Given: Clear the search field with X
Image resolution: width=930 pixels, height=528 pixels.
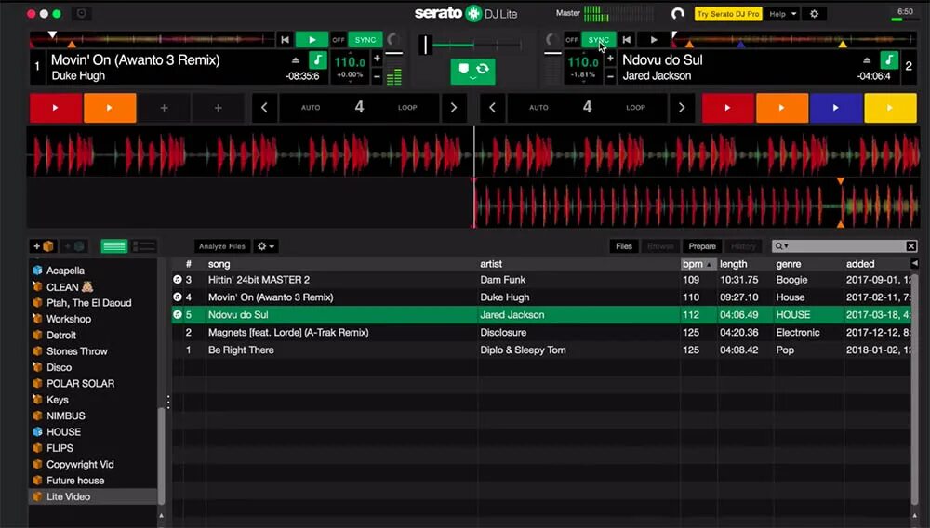Looking at the screenshot, I should [x=911, y=246].
